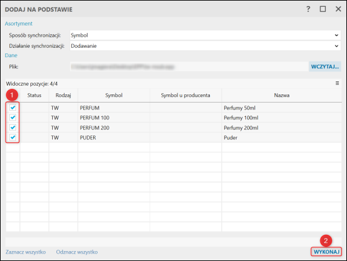
Task: Click the Zaznacz wszystko link
Action: pos(25,252)
